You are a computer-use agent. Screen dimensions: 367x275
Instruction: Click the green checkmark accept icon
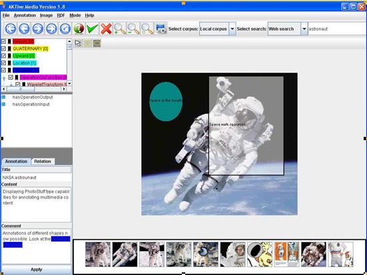[x=92, y=29]
